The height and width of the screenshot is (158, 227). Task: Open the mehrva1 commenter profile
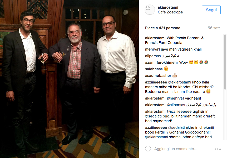click(152, 50)
